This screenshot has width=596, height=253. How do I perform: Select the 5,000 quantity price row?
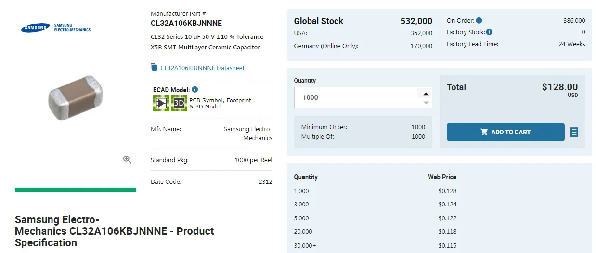tap(375, 218)
